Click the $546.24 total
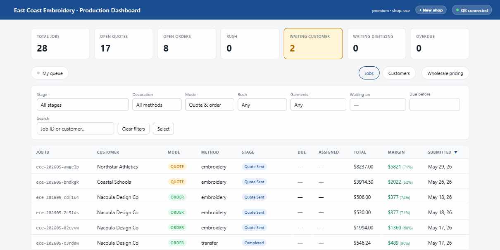The height and width of the screenshot is (250, 500). 362,243
